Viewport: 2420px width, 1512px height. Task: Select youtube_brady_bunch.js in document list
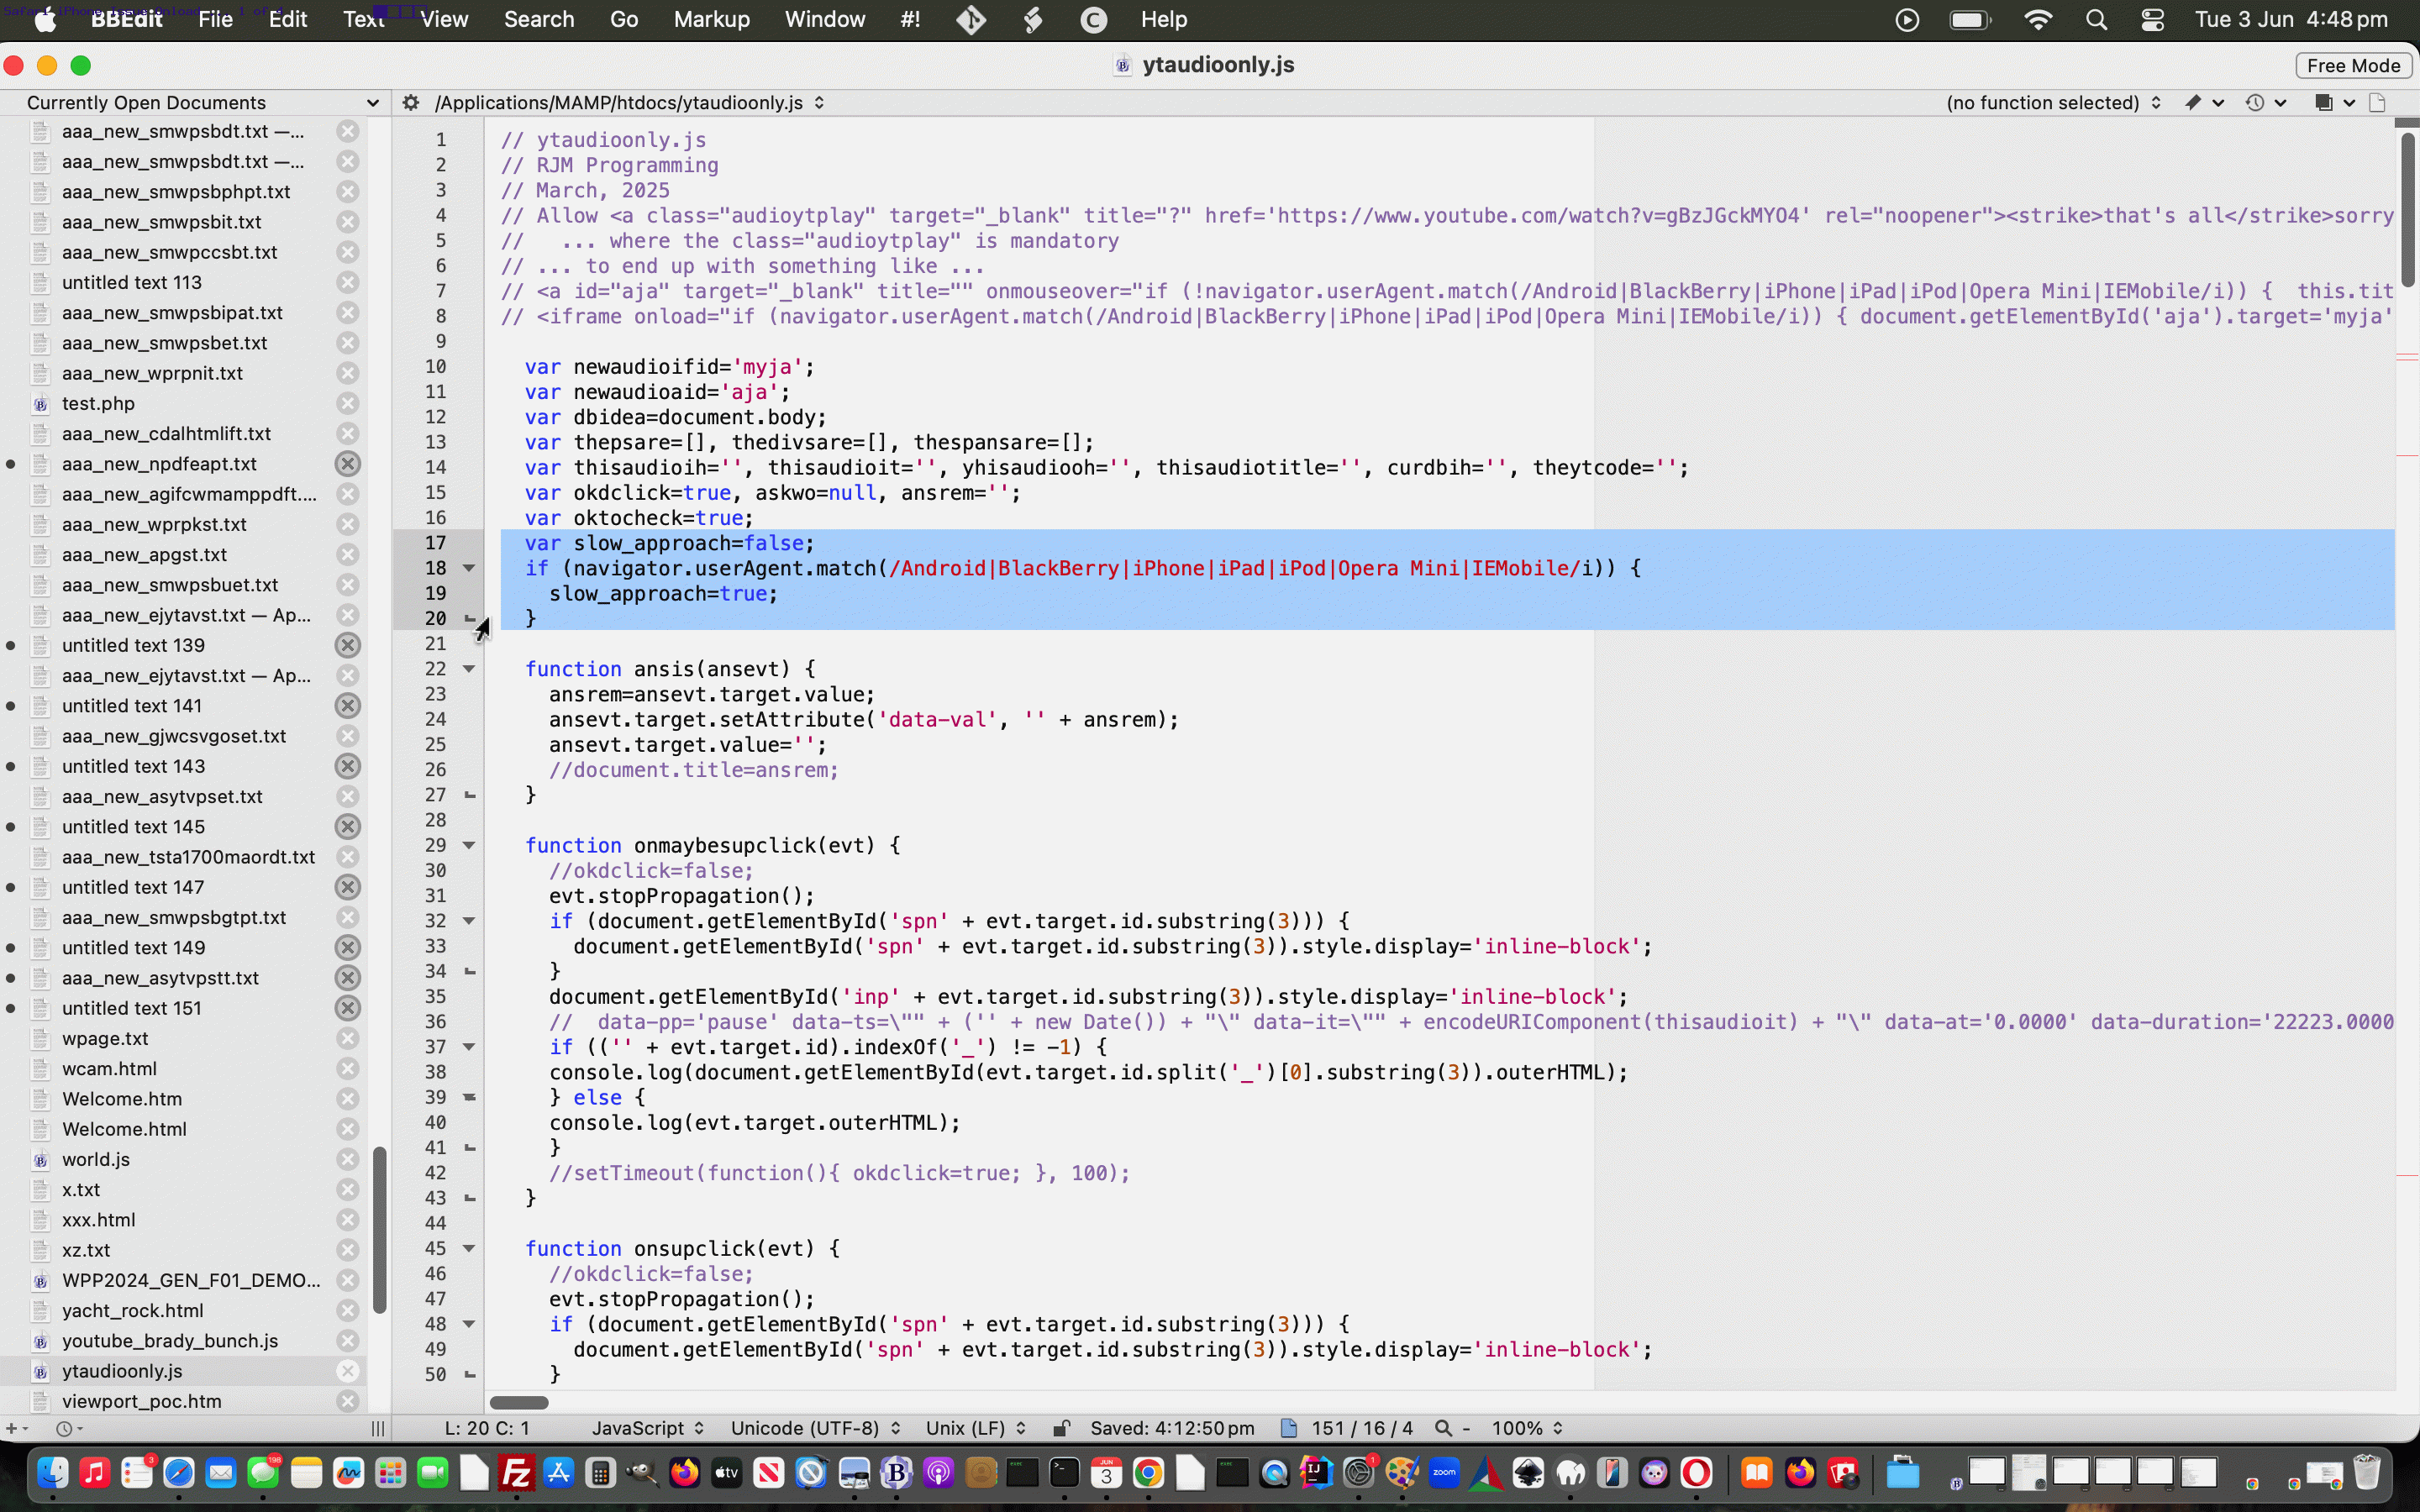click(x=170, y=1341)
